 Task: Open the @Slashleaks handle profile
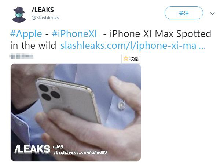click(x=45, y=18)
